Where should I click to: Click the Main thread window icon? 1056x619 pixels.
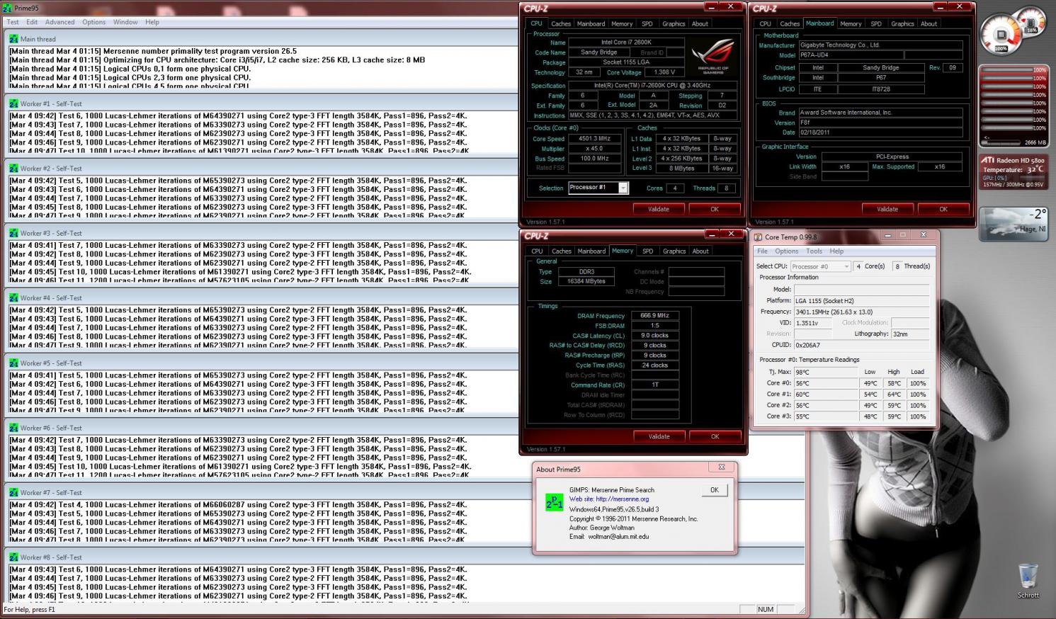(x=14, y=39)
